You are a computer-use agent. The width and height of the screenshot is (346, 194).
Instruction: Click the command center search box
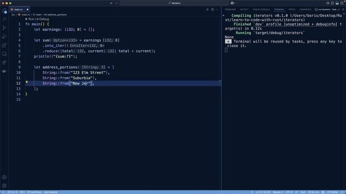[x=174, y=3]
